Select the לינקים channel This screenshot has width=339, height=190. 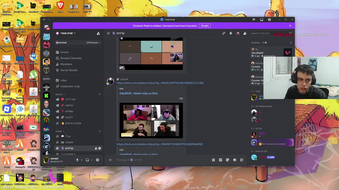coord(78,117)
